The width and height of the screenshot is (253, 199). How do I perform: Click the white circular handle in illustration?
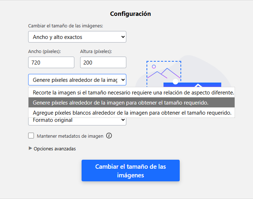coord(175,81)
